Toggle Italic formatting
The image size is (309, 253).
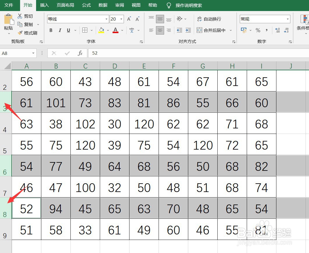[60, 30]
